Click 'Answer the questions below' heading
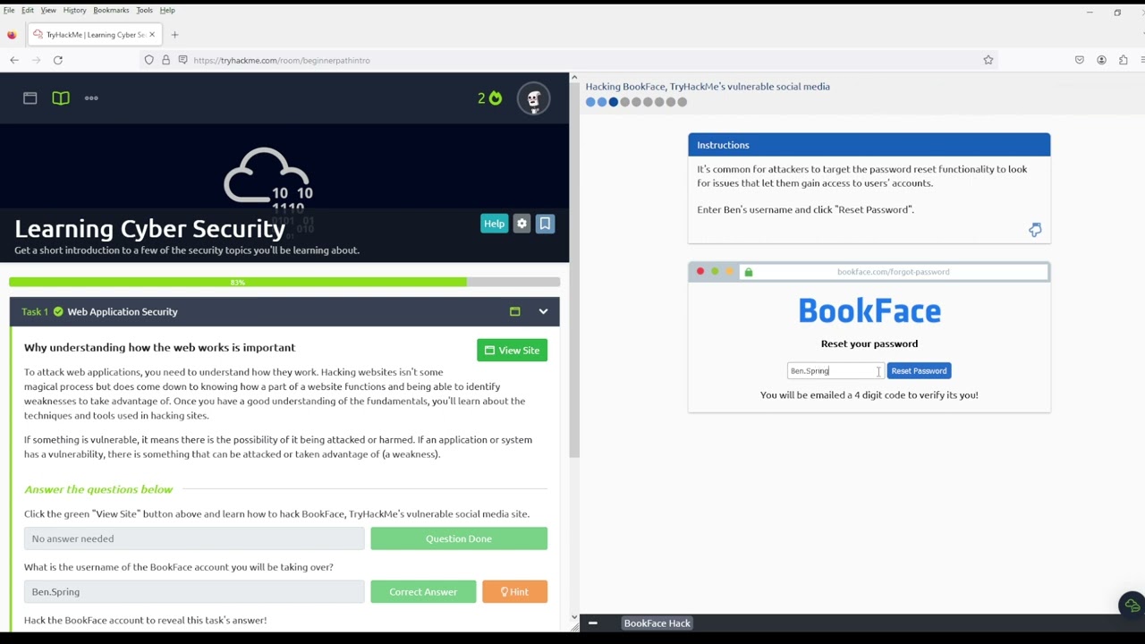This screenshot has width=1145, height=644. 98,489
